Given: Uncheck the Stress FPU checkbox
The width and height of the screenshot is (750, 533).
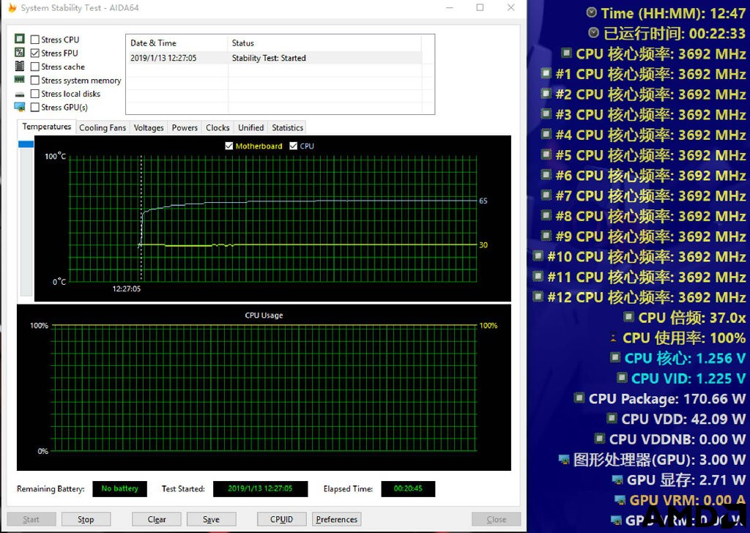Looking at the screenshot, I should (x=35, y=53).
